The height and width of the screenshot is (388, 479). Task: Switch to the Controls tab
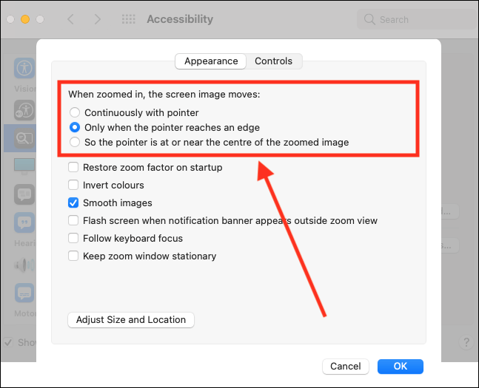(x=274, y=61)
